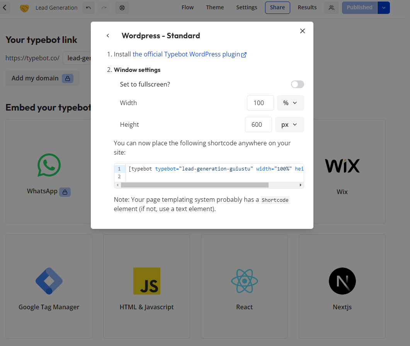The width and height of the screenshot is (410, 346).
Task: Open the Published button dropdown arrow
Action: (384, 8)
